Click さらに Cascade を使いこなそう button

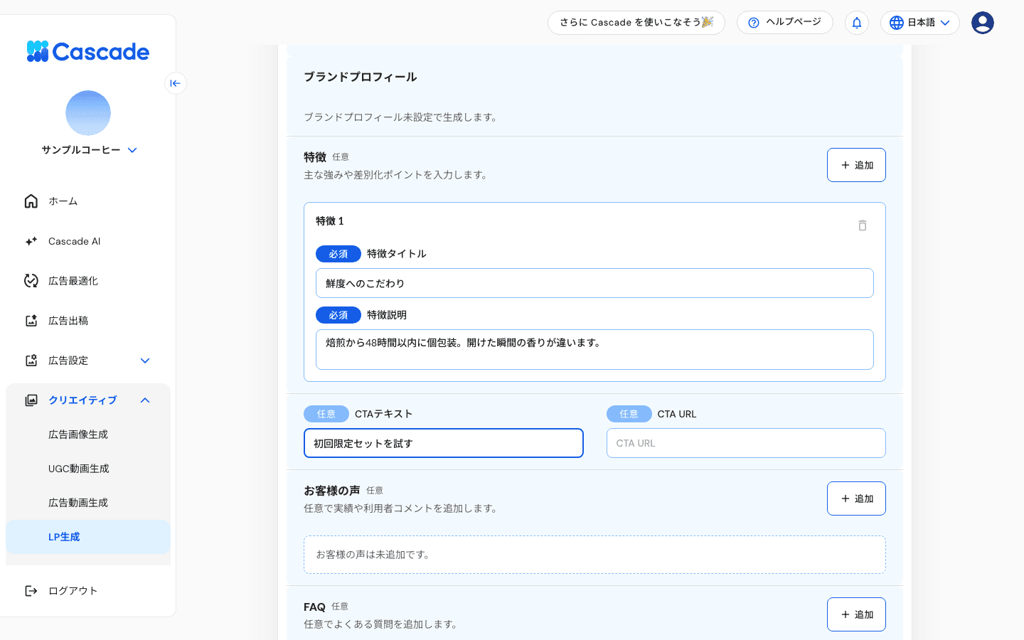pyautogui.click(x=636, y=22)
